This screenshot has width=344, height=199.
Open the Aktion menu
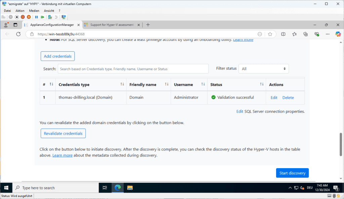(20, 10)
